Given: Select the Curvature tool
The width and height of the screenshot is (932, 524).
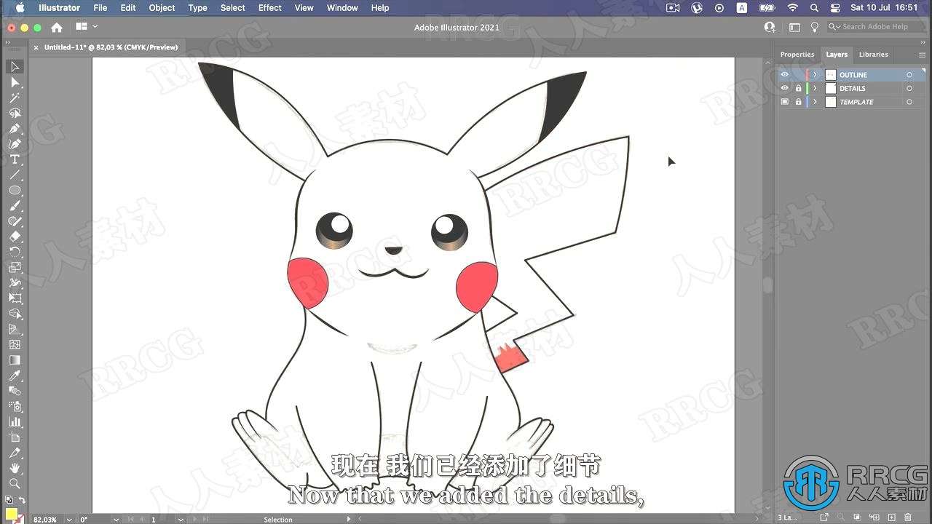Looking at the screenshot, I should coord(15,144).
